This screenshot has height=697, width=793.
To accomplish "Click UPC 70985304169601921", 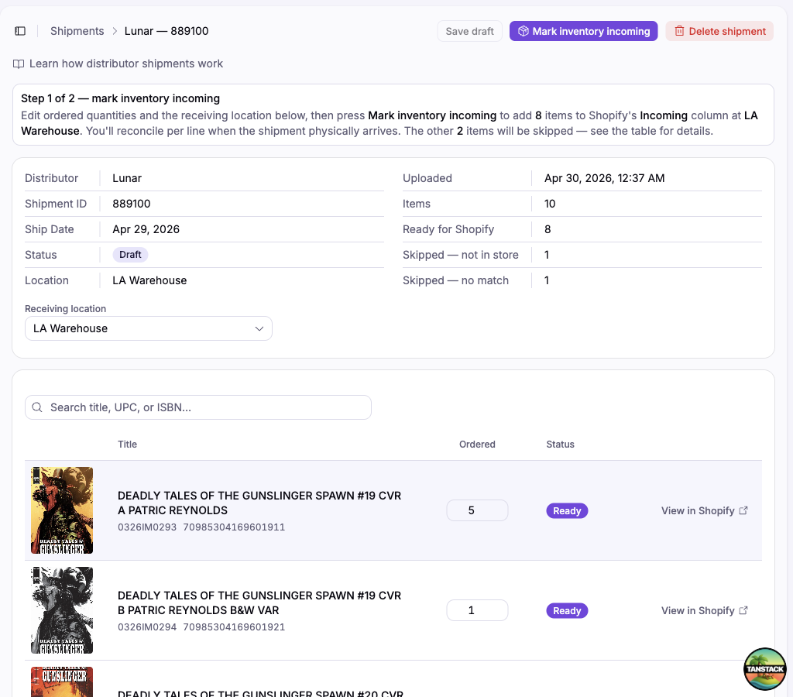I will 234,627.
